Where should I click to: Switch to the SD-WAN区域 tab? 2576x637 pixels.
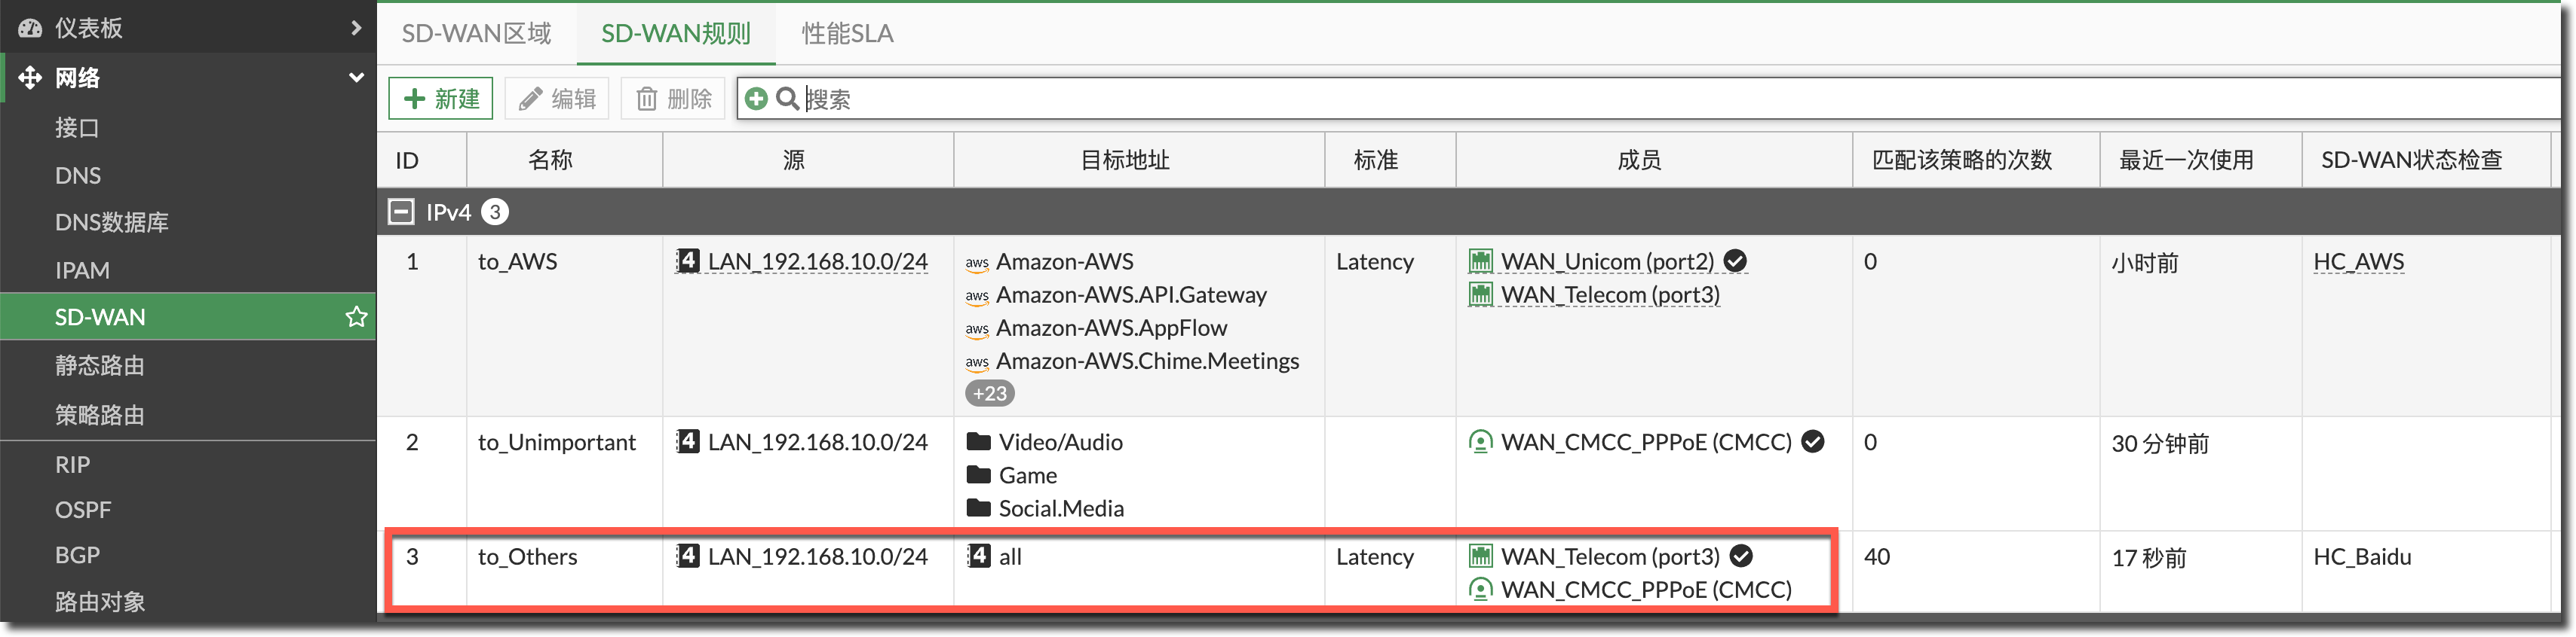coord(476,34)
